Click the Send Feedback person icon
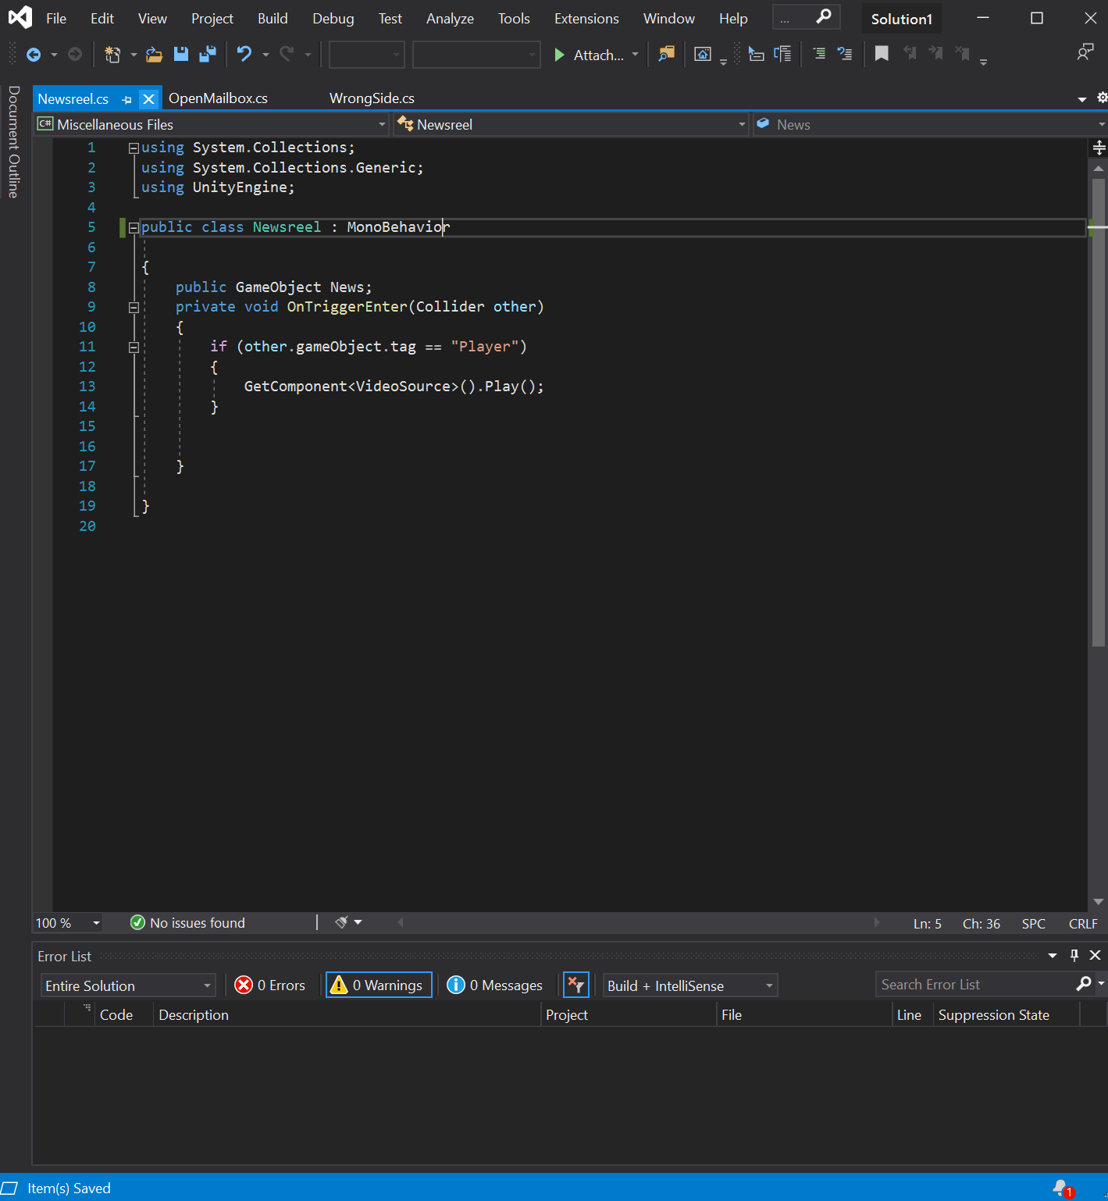Viewport: 1108px width, 1201px height. pos(1085,53)
